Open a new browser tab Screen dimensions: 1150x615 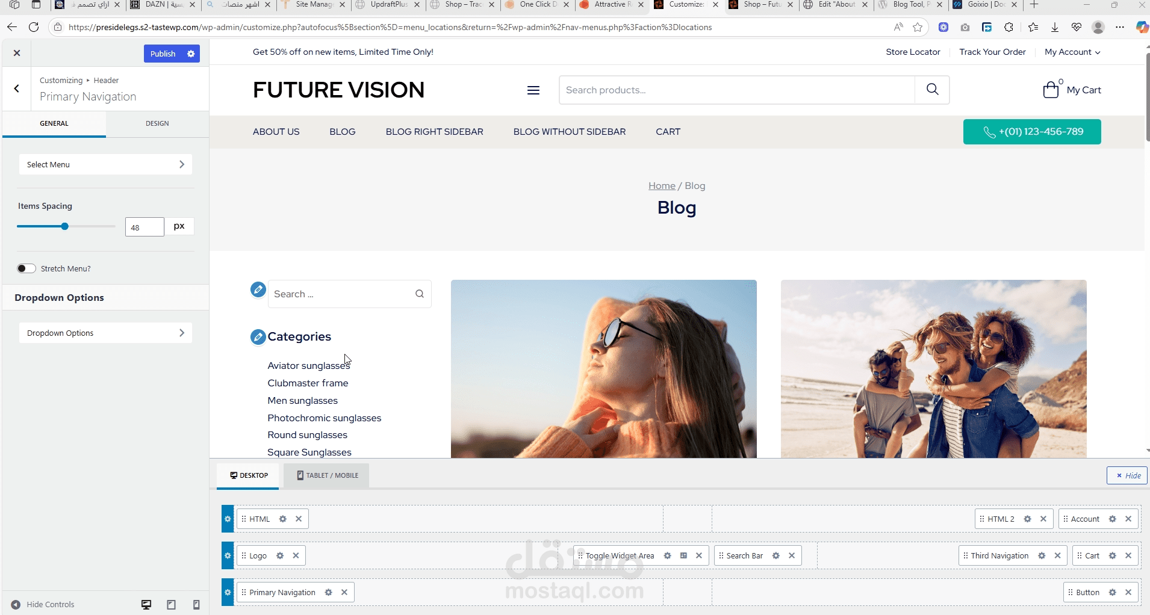pyautogui.click(x=1034, y=5)
